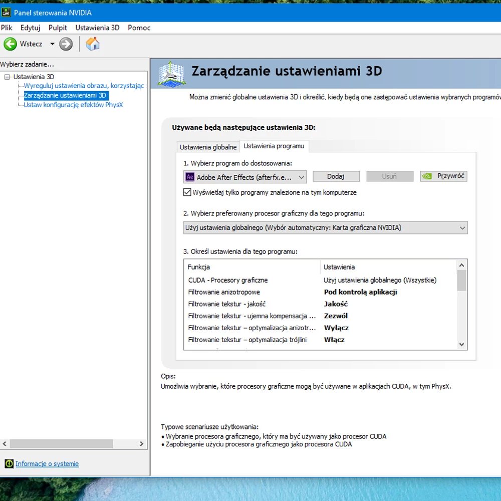The width and height of the screenshot is (501, 501).
Task: Click the Funkcja column header
Action: 252,267
